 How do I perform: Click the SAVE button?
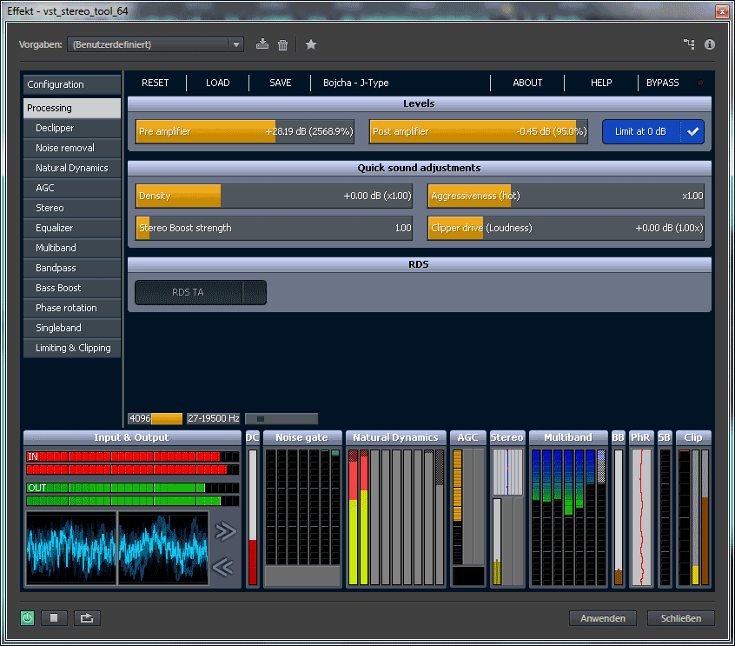click(281, 83)
